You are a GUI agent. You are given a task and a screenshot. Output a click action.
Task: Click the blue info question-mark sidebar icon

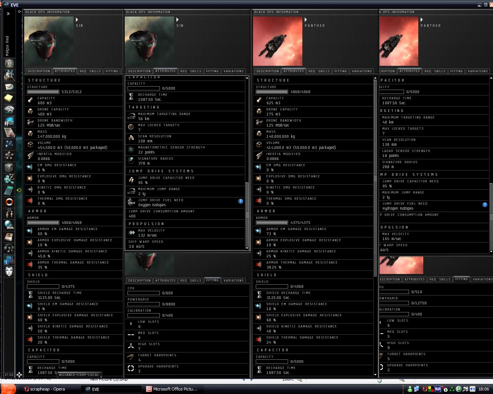click(9, 259)
